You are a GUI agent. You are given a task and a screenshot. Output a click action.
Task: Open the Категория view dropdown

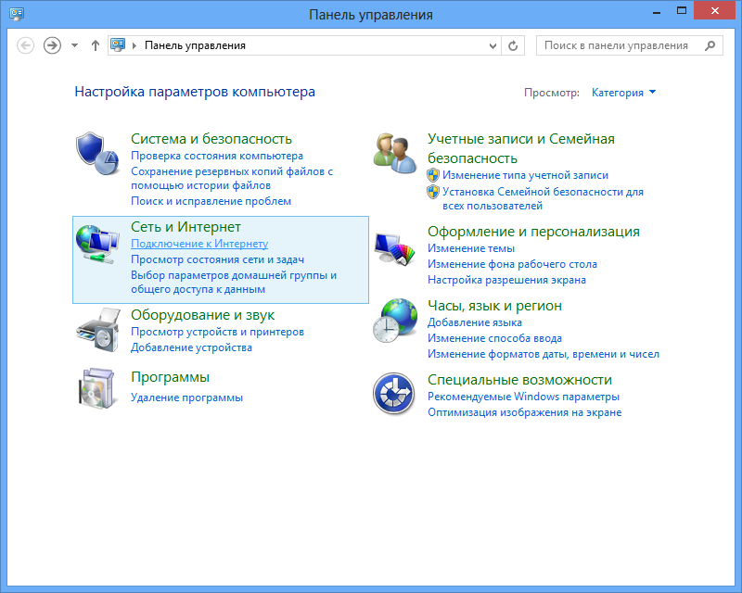tap(623, 93)
